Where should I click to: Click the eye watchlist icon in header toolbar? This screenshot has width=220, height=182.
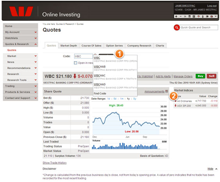click(198, 16)
